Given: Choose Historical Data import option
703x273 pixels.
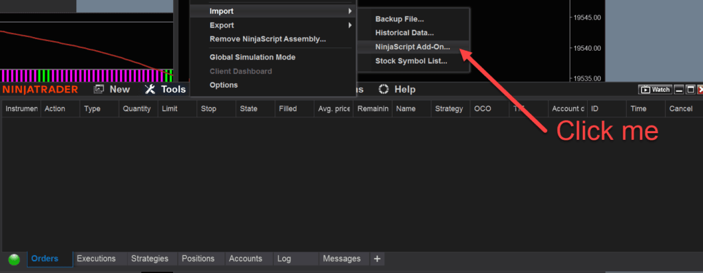Looking at the screenshot, I should [x=404, y=33].
